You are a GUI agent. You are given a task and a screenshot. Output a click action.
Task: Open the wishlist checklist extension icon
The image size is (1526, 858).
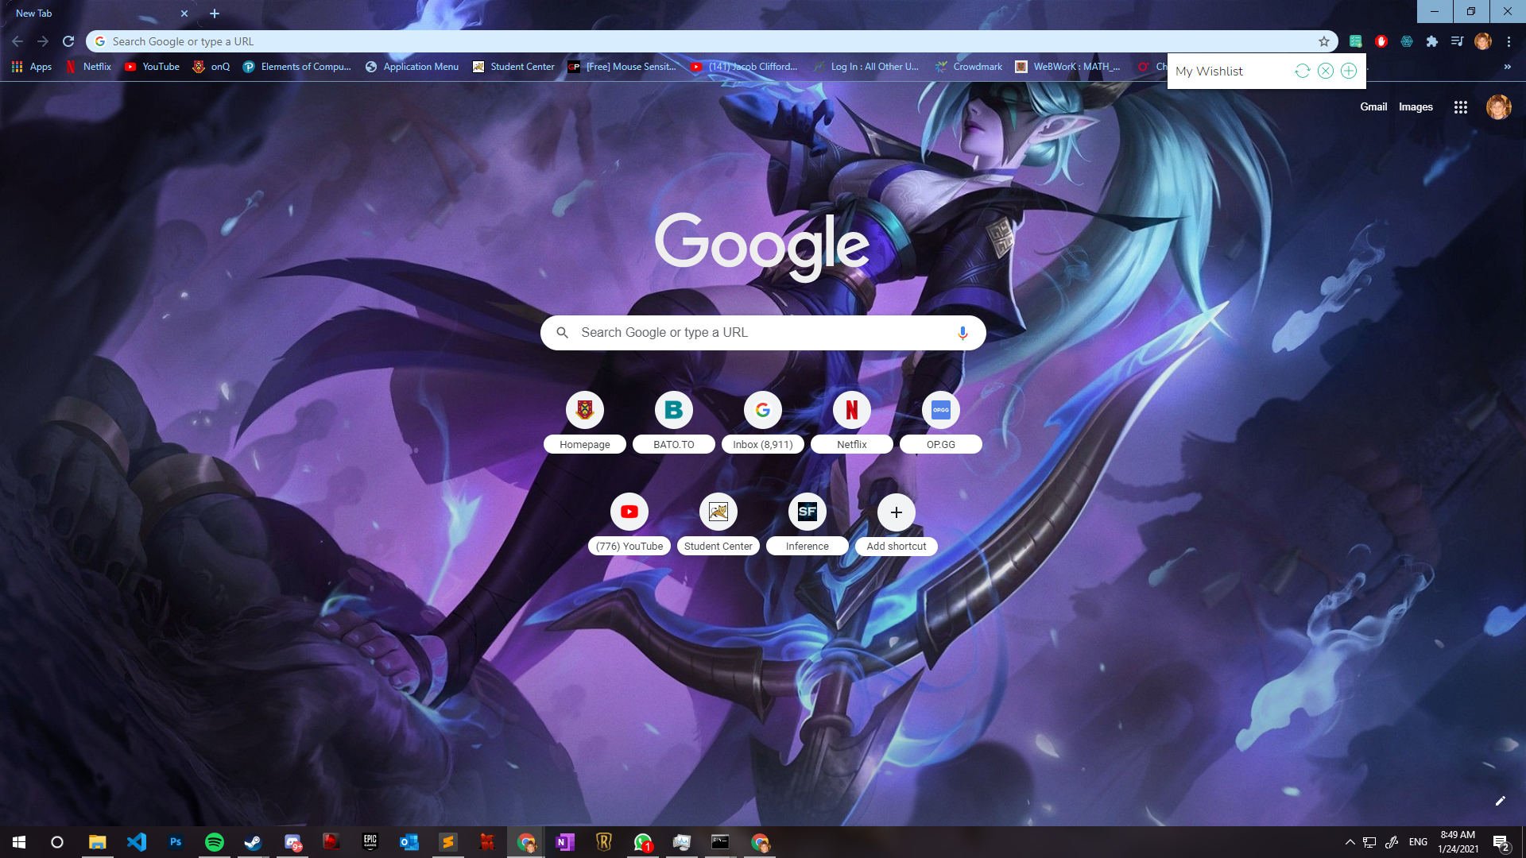tap(1356, 42)
